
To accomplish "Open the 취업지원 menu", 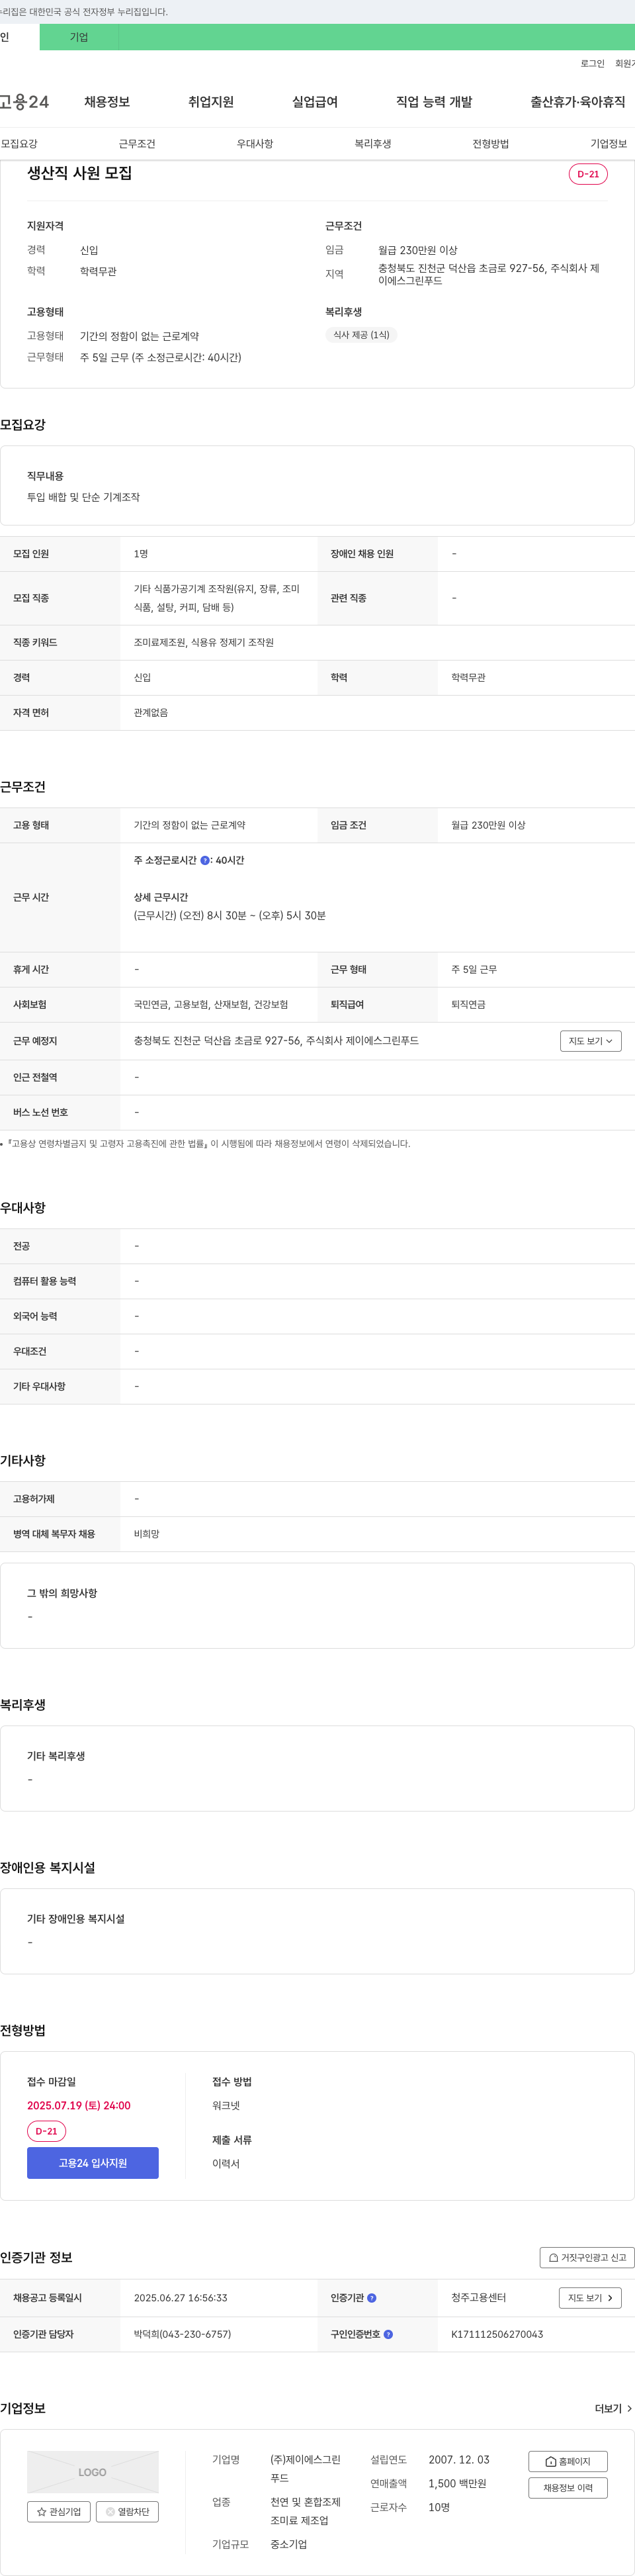I will (211, 102).
